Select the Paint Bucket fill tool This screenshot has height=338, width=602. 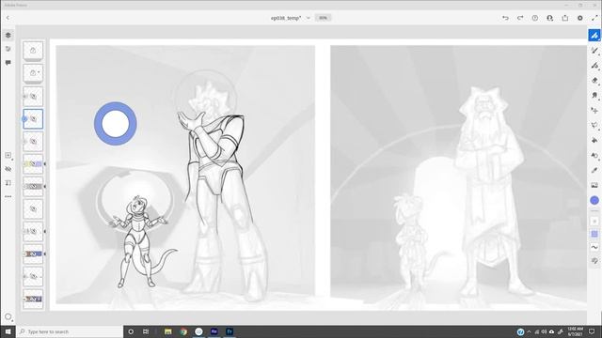point(594,140)
